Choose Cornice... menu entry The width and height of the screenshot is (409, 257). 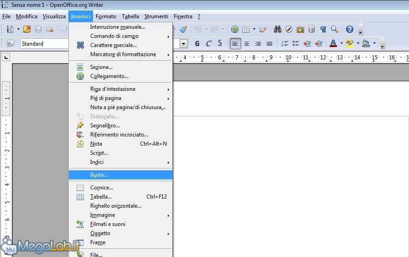pyautogui.click(x=120, y=188)
